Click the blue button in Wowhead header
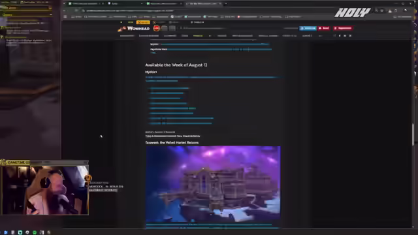418x235 pixels. 308,28
